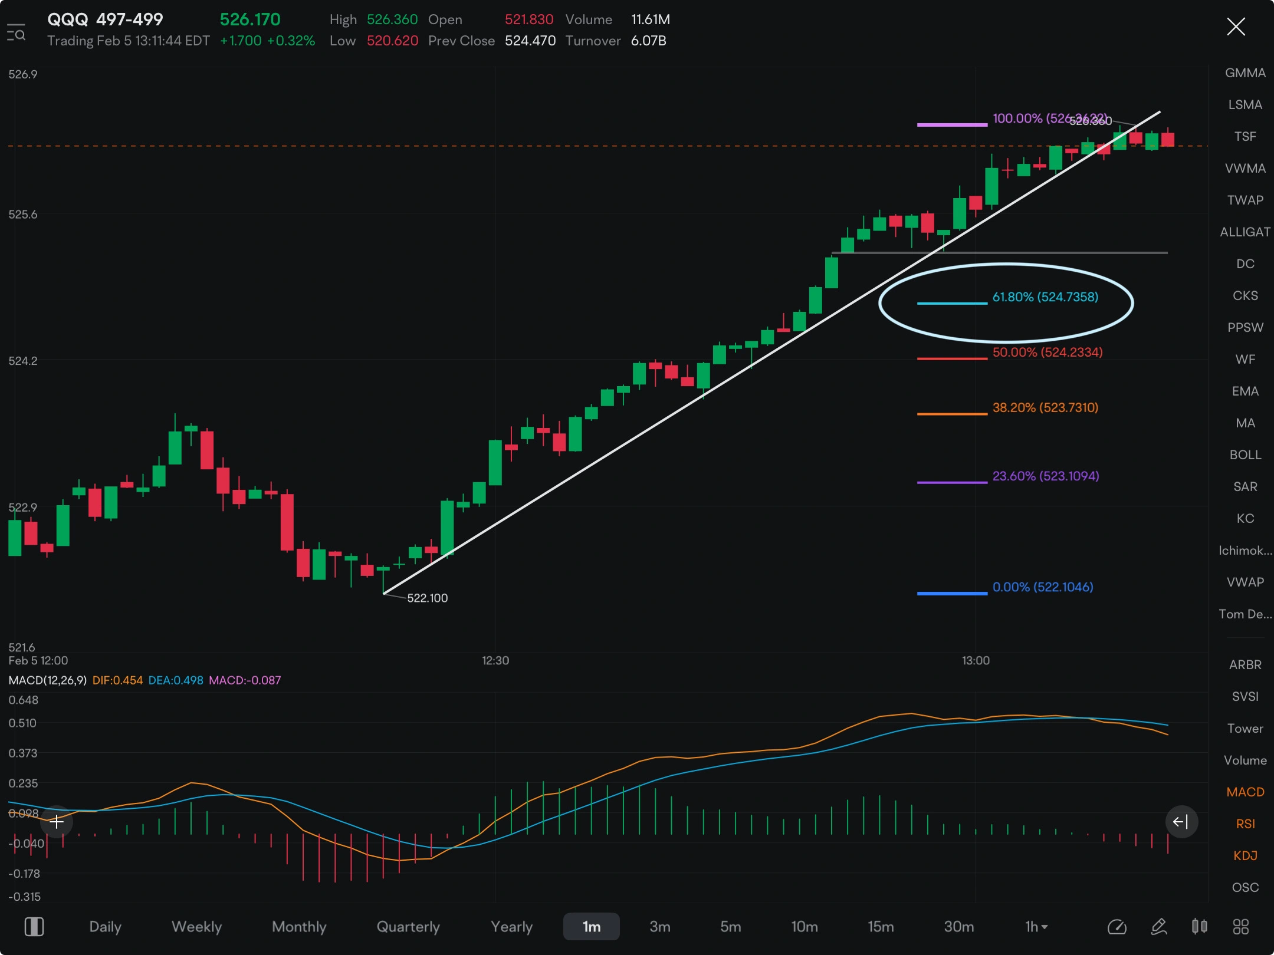Click the QQQ 497-499 ticker title
Screen dimensions: 1274x955
click(105, 19)
